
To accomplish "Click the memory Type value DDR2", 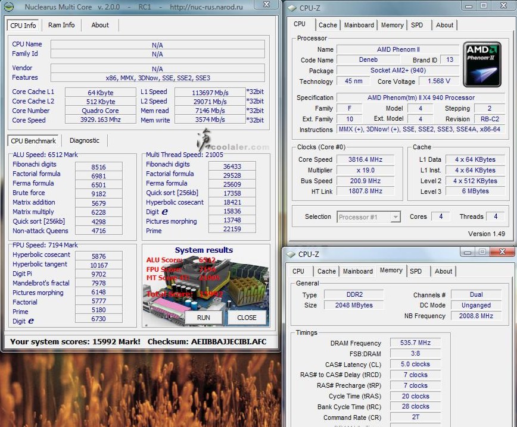I will (x=354, y=294).
